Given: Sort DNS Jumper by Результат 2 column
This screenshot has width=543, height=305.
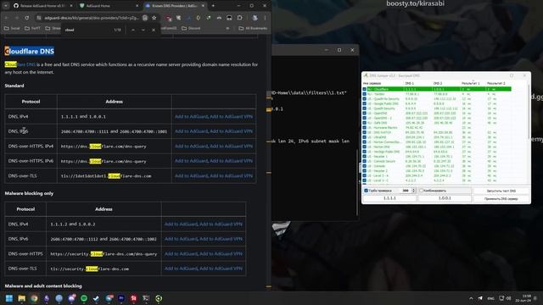Looking at the screenshot, I should pos(496,83).
